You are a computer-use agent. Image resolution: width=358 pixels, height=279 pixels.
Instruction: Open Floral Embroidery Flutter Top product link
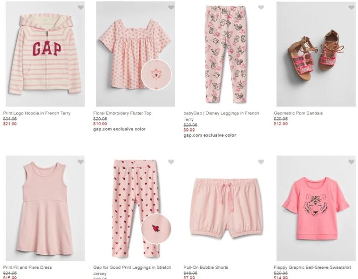pos(122,113)
